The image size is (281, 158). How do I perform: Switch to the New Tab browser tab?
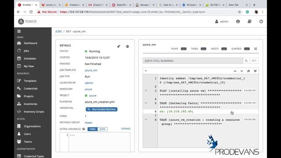238,5
